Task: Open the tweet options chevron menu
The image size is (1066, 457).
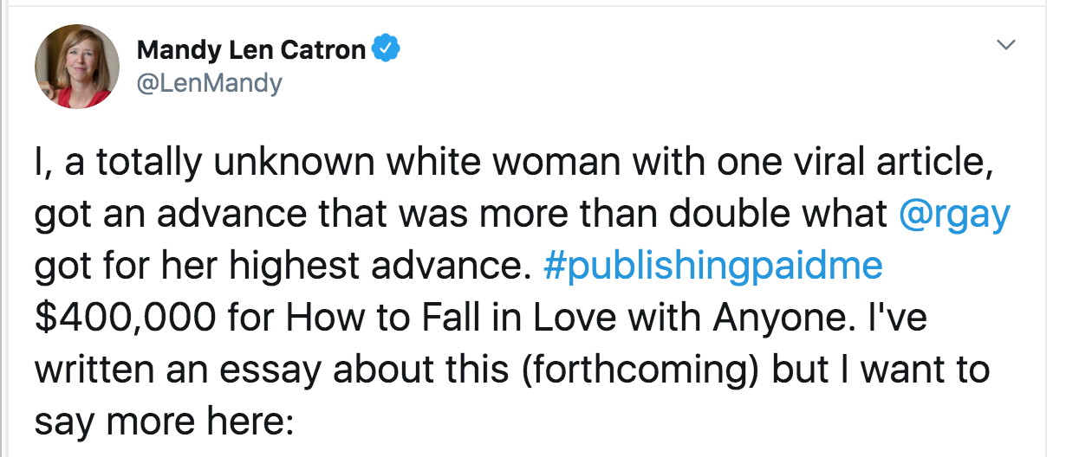Action: click(x=1005, y=45)
